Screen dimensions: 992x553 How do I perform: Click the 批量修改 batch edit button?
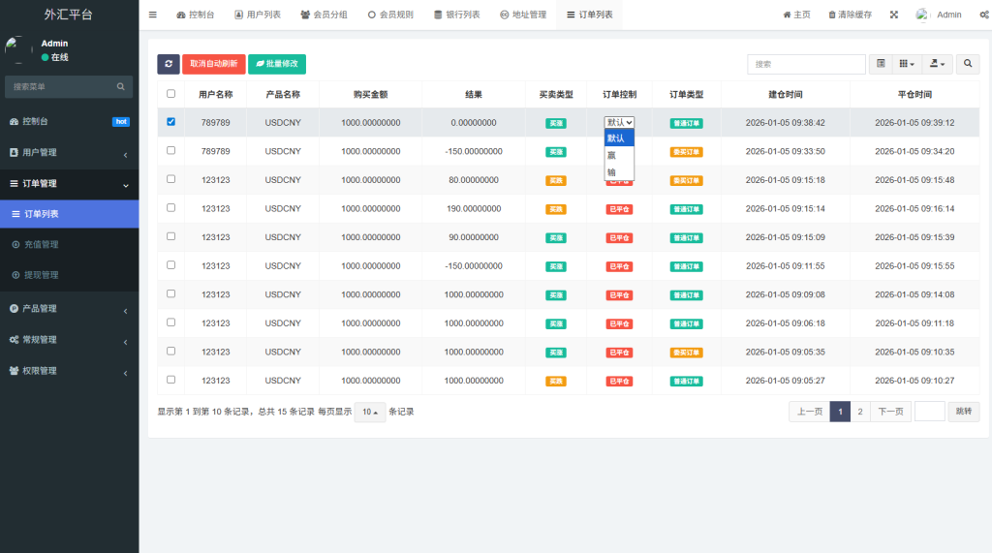click(x=277, y=64)
